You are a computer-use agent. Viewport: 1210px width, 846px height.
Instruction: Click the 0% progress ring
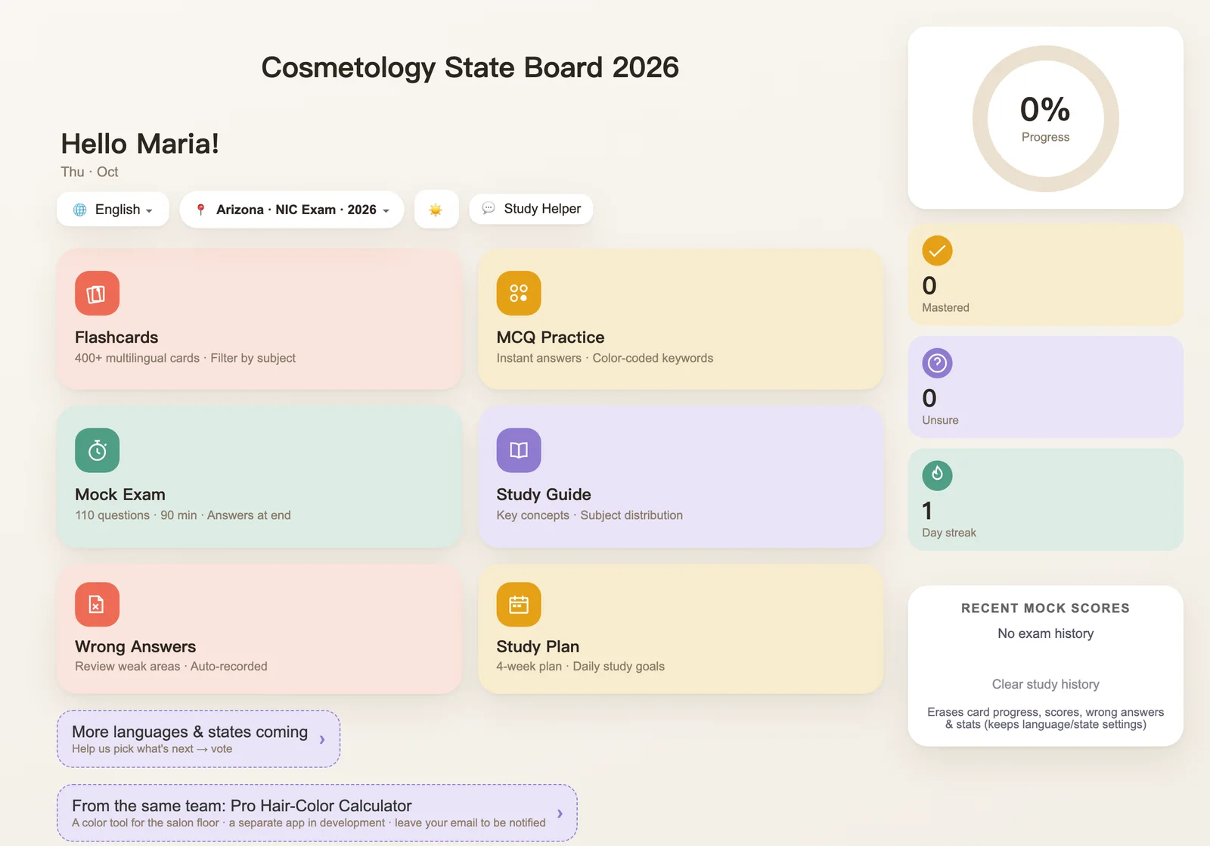1046,119
